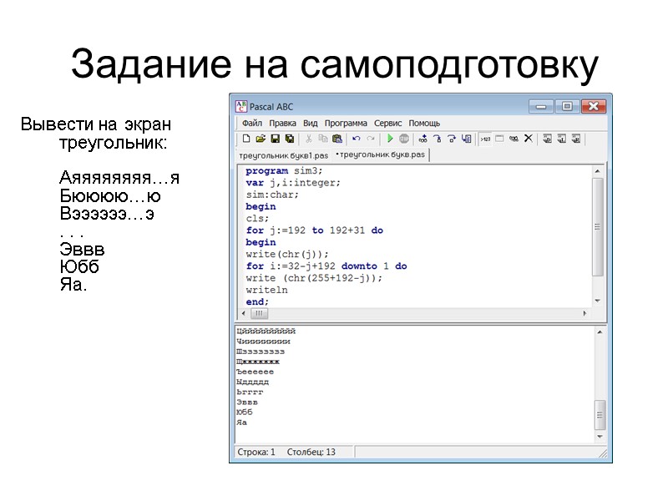Stop program with the round stop icon
This screenshot has width=668, height=501.
[404, 139]
